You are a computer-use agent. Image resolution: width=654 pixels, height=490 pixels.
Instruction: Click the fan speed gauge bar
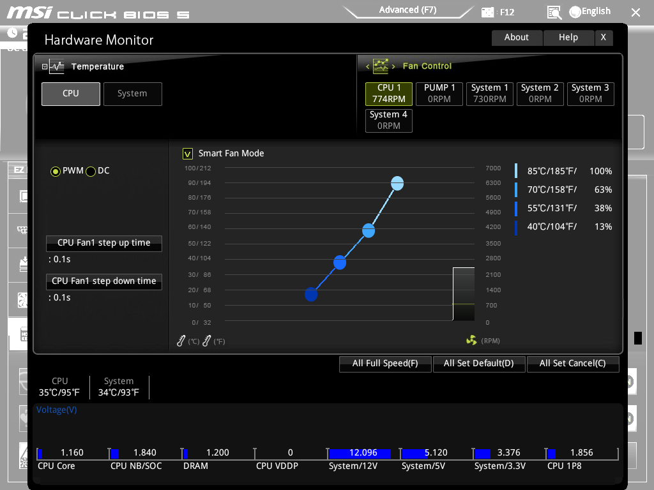[x=464, y=294]
